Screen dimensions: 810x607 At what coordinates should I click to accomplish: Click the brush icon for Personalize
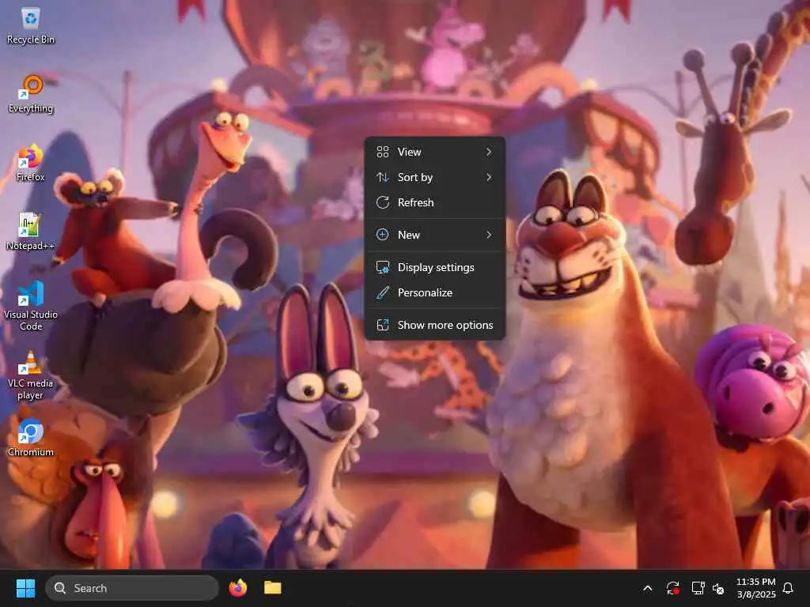(383, 292)
